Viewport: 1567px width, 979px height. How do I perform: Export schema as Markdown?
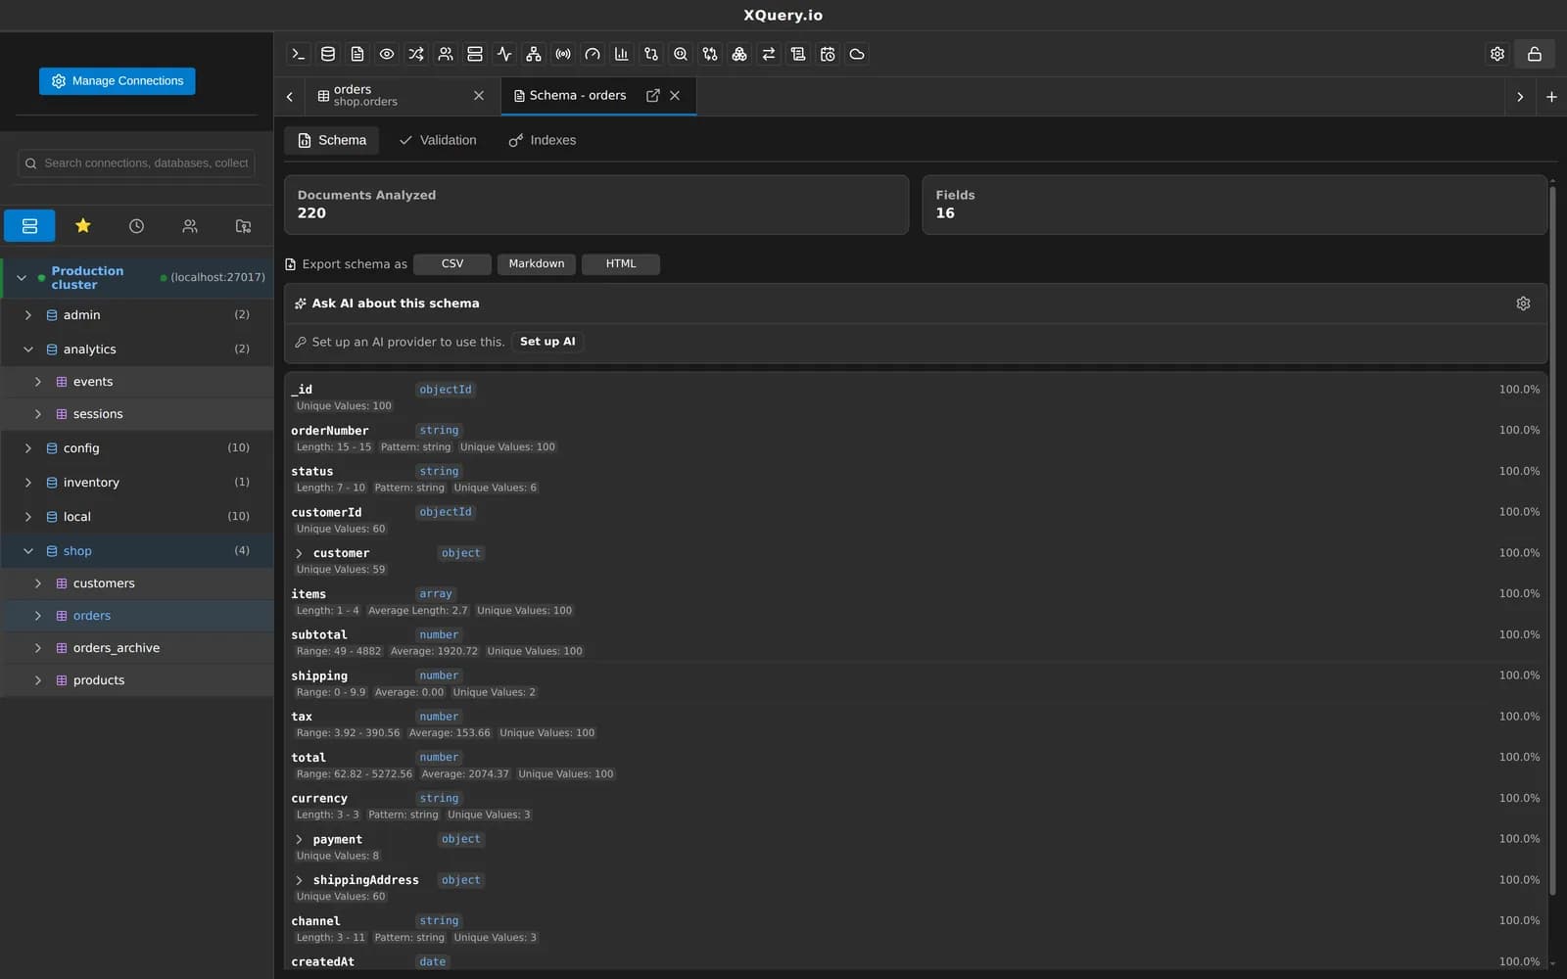click(537, 264)
